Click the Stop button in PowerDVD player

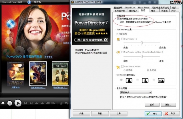point(10,103)
